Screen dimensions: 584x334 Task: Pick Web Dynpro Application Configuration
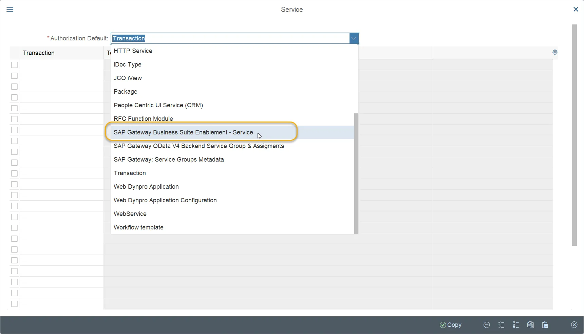[232, 200]
